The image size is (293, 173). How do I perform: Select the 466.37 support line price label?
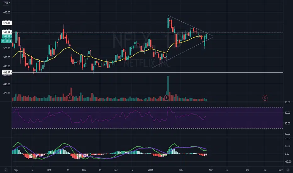[7, 72]
